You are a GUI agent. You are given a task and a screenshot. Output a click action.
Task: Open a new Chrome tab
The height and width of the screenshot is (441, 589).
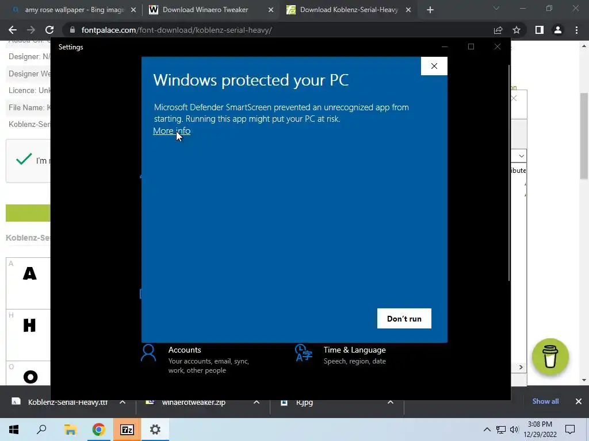coord(430,10)
